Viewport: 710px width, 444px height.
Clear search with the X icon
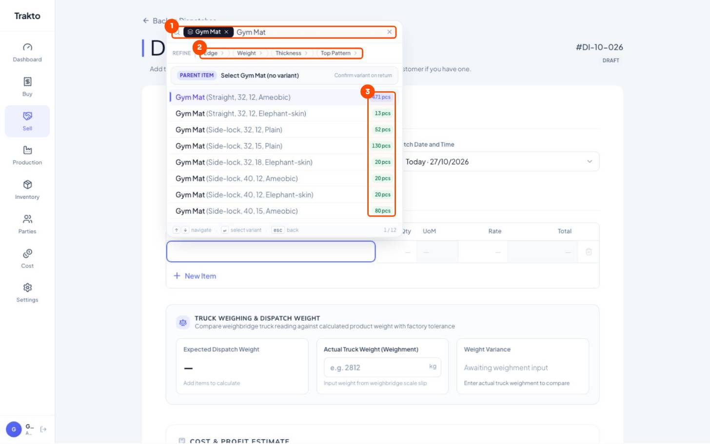390,32
